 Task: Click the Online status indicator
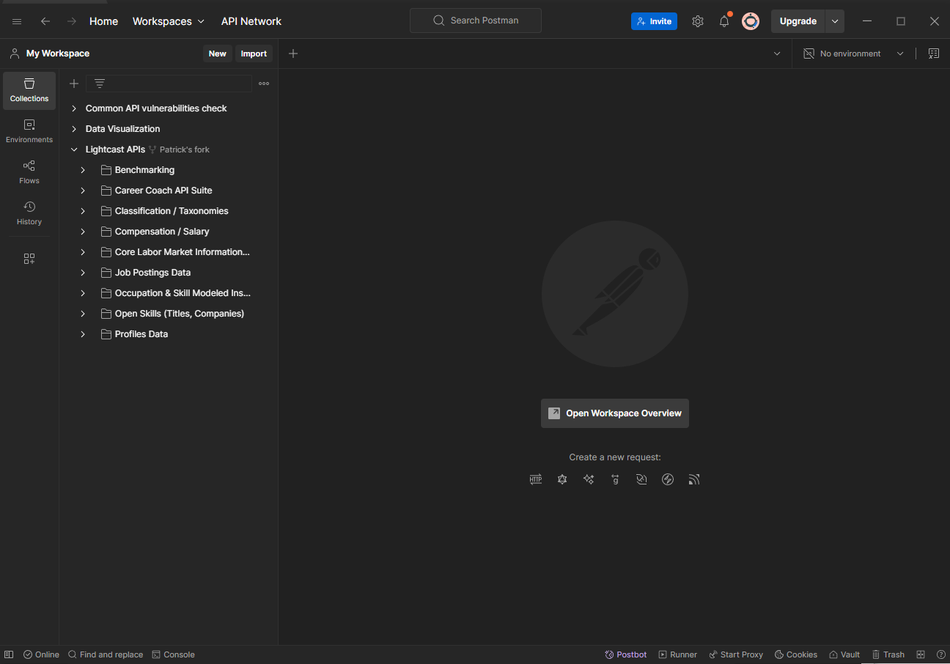click(41, 654)
